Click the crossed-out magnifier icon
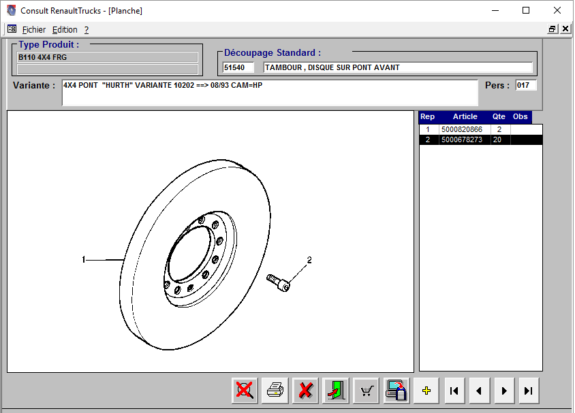The height and width of the screenshot is (413, 575). (245, 391)
